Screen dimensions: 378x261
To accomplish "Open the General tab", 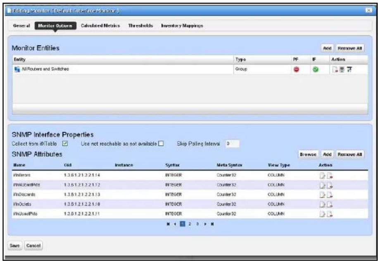I will tap(22, 26).
